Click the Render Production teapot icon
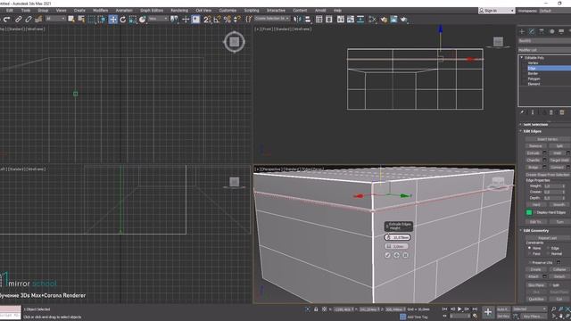This screenshot has width=571, height=321. (404, 20)
